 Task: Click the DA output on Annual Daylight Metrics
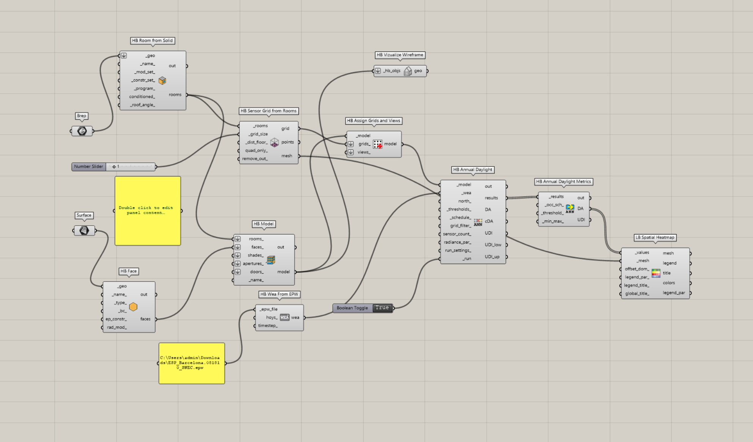(x=580, y=209)
